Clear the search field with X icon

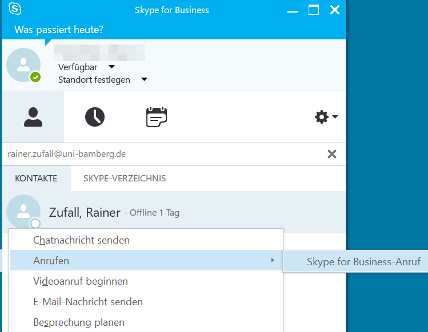(x=332, y=154)
